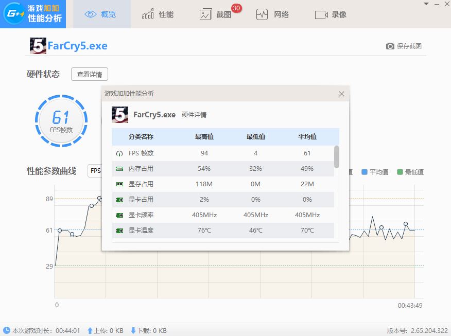The width and height of the screenshot is (451, 336).
Task: Toggle the blue 平均值 legend marker
Action: (x=365, y=172)
